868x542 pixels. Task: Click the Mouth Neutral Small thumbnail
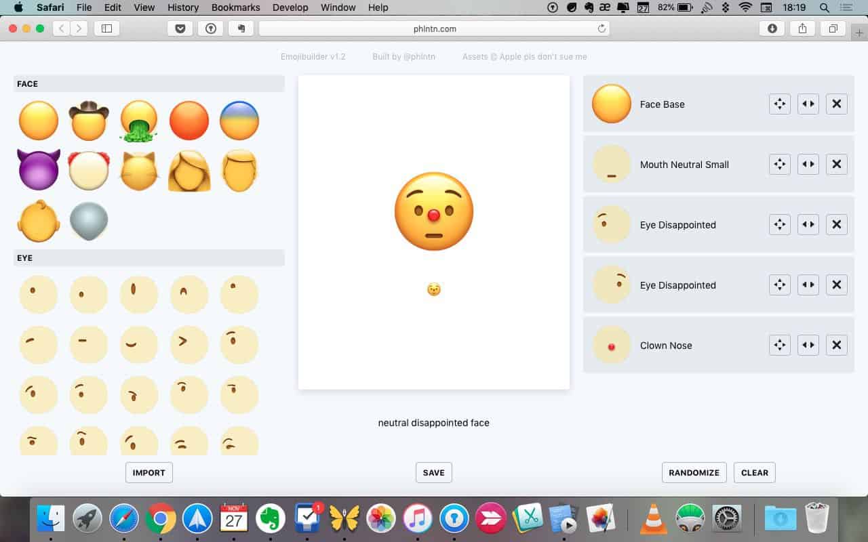click(612, 164)
